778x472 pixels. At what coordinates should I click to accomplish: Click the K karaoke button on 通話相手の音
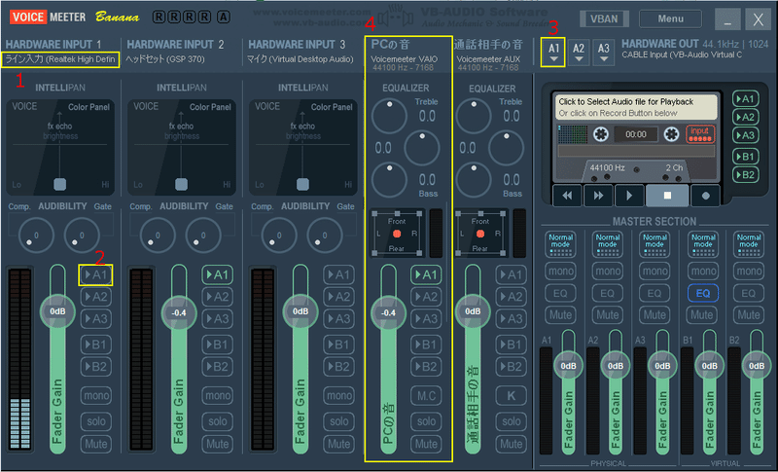[x=512, y=395]
